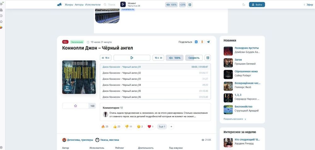Select track Чёрный ангел_05
Viewport: 315px width, 150px height.
pyautogui.click(x=155, y=91)
